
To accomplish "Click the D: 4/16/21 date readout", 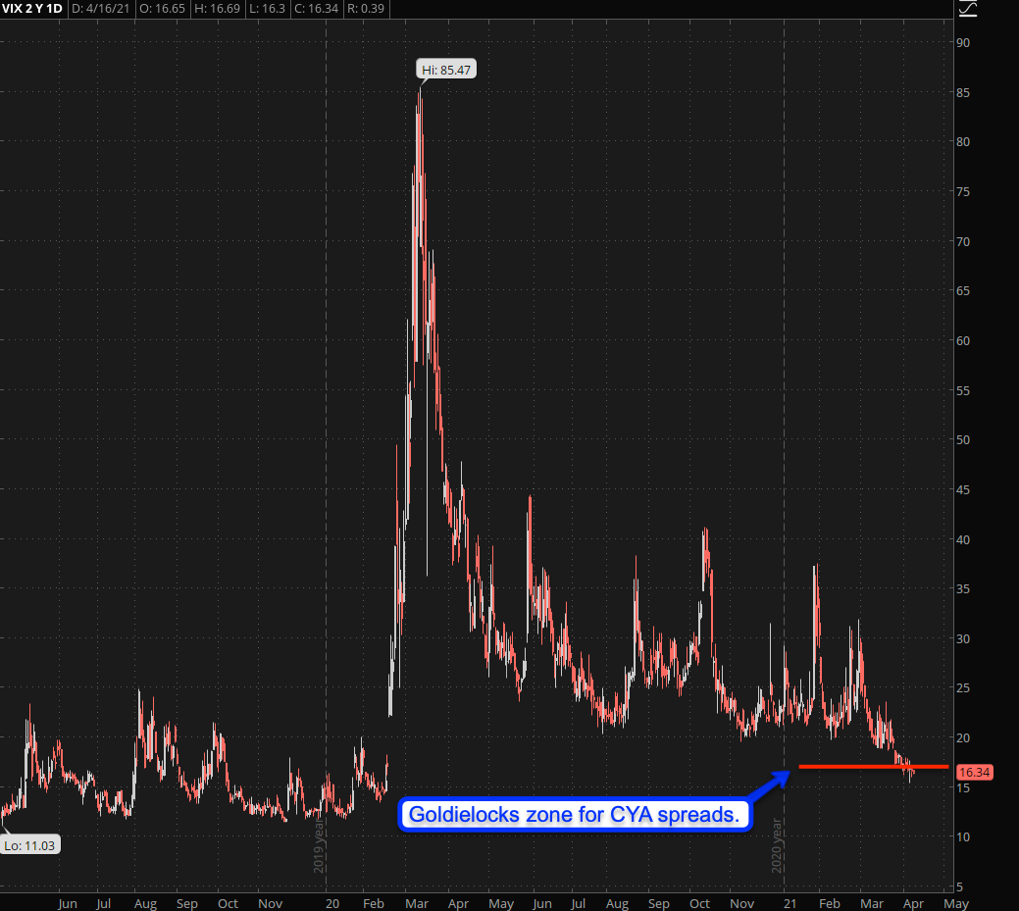I will (103, 9).
